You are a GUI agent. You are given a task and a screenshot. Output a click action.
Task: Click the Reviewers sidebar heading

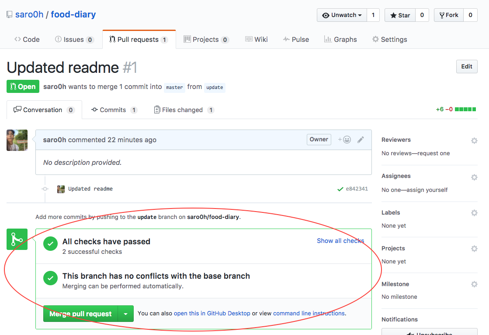coord(396,140)
